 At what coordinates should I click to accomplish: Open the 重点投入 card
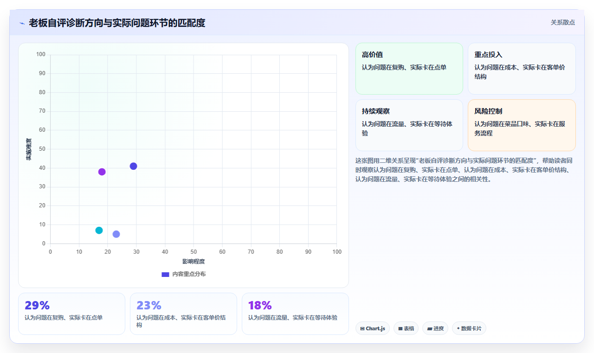(x=522, y=69)
